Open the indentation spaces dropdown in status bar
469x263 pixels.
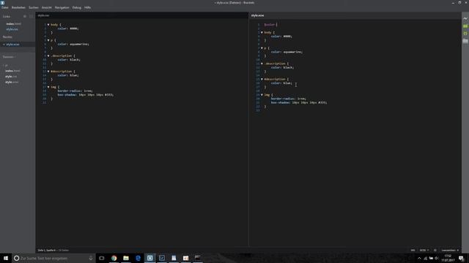pyautogui.click(x=450, y=250)
